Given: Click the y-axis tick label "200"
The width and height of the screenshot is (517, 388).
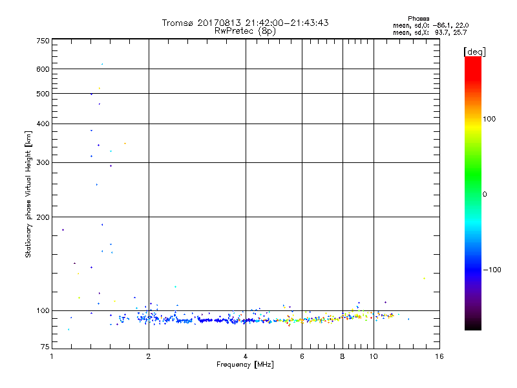Looking at the screenshot, I should pos(43,217).
